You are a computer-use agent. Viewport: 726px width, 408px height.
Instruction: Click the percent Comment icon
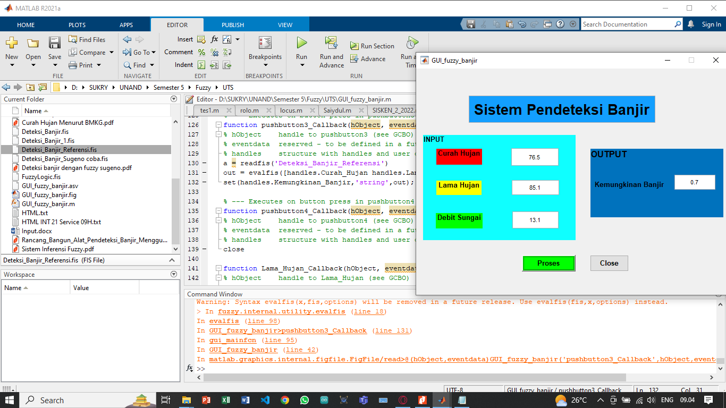201,52
